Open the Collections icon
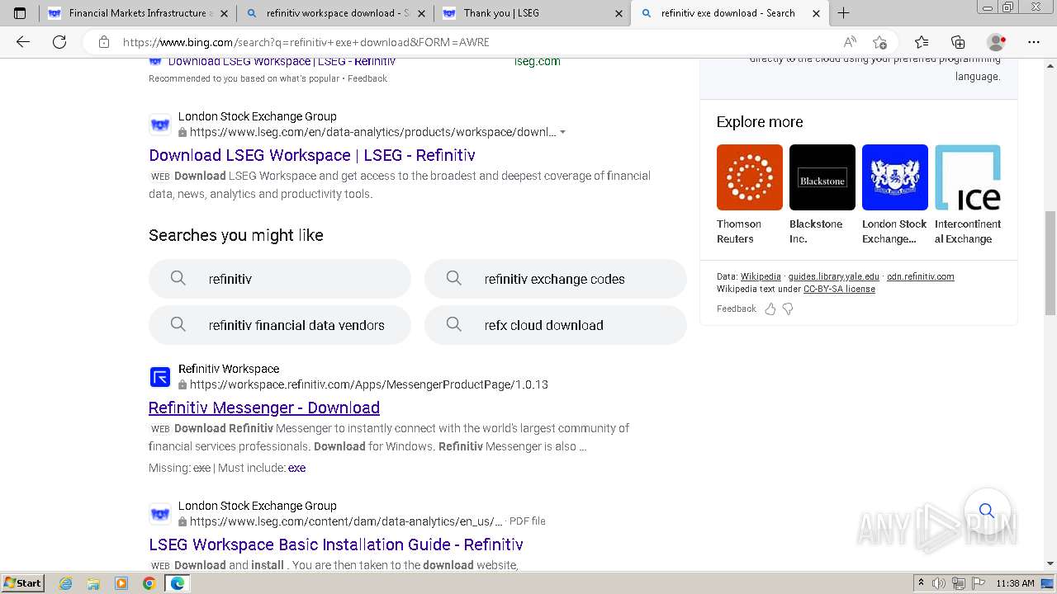The image size is (1057, 594). pos(958,42)
